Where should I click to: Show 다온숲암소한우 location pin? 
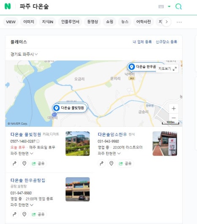pyautogui.click(x=112, y=164)
